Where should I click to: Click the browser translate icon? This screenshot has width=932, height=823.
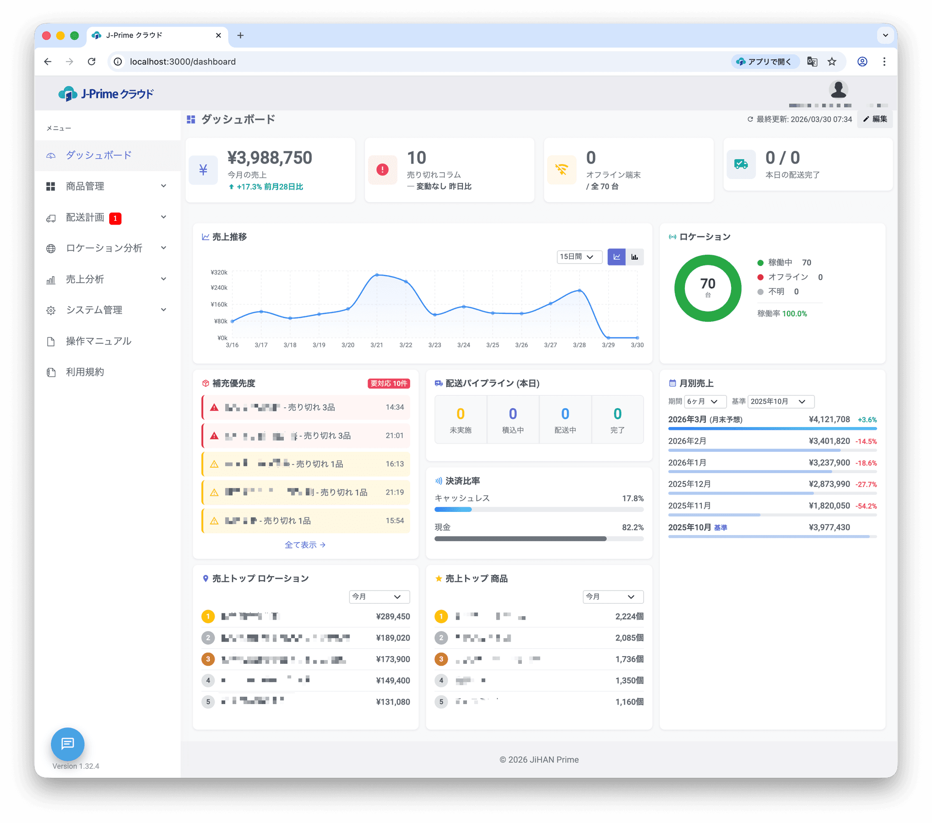[x=812, y=62]
